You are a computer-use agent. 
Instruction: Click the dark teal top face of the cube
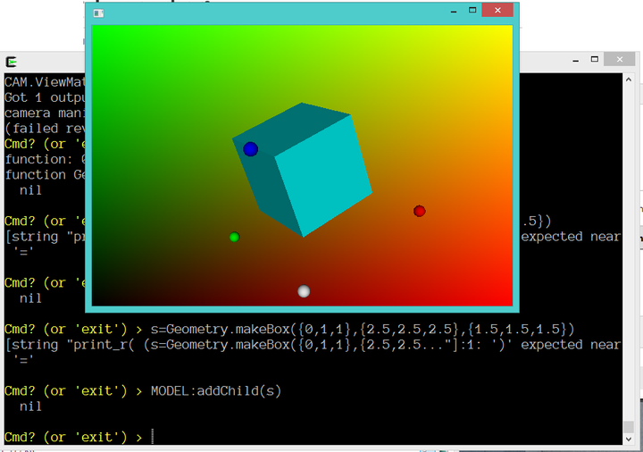coord(290,124)
